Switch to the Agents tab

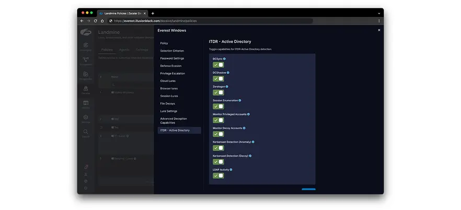124,50
